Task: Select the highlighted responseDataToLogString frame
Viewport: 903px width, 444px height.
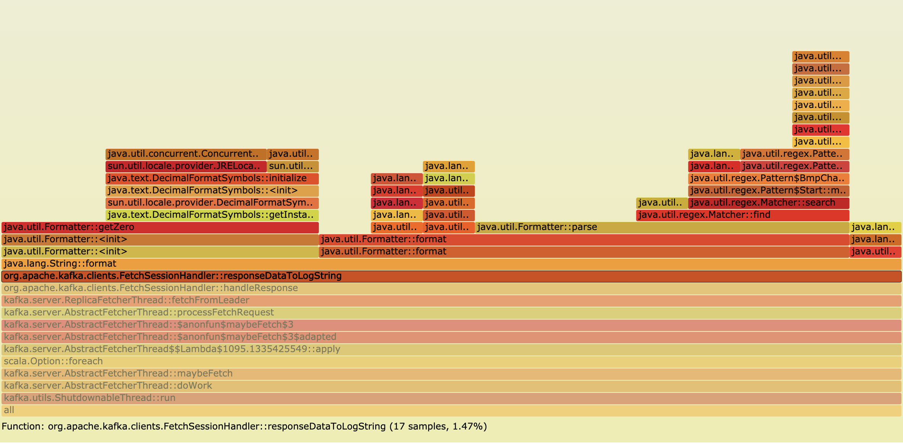Action: (x=452, y=276)
